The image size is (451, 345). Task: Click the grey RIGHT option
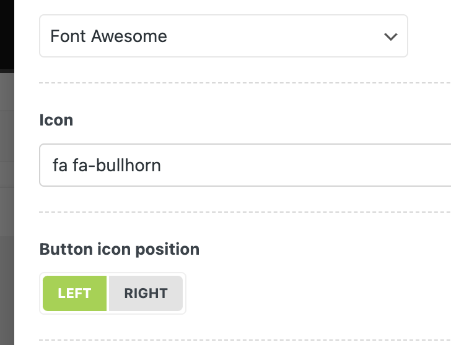tap(146, 293)
